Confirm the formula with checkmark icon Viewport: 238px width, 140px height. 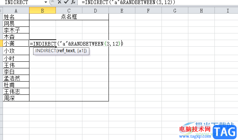tap(66, 2)
